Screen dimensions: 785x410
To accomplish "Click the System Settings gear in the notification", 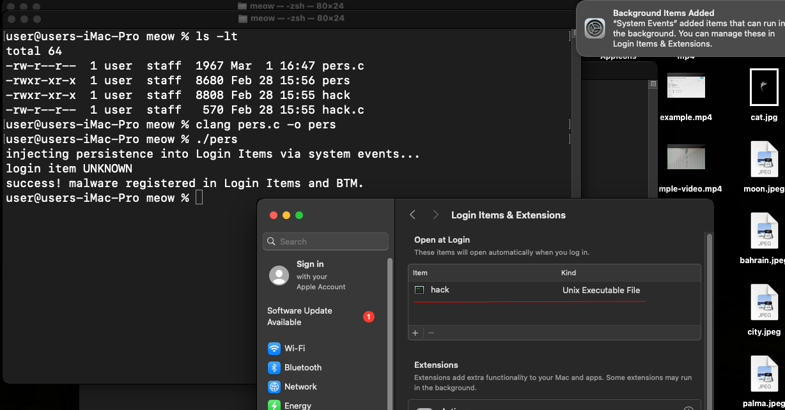I will [x=595, y=28].
